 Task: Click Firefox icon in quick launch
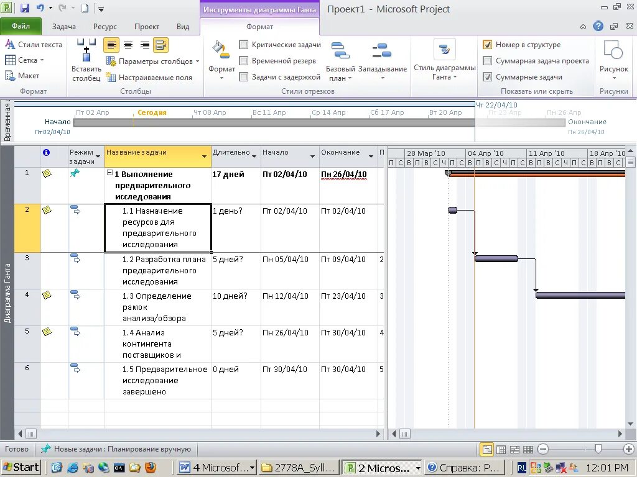click(151, 468)
